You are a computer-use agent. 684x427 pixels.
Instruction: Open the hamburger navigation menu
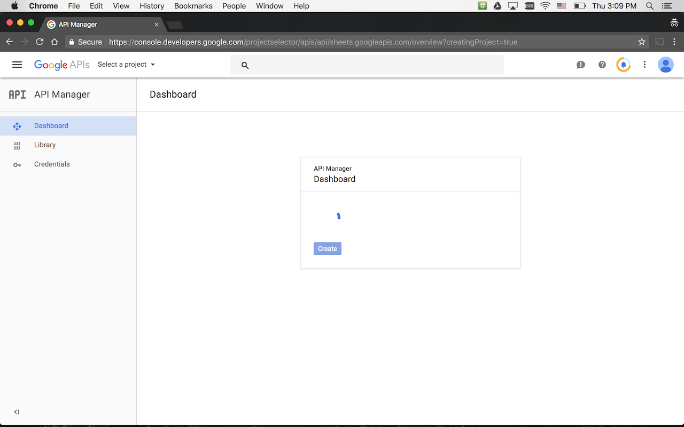(x=17, y=65)
